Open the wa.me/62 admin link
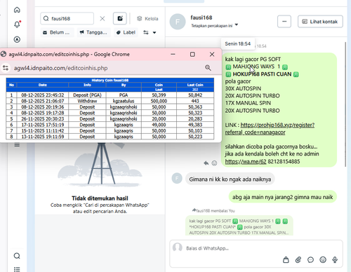This screenshot has width=351, height=272. (x=246, y=161)
